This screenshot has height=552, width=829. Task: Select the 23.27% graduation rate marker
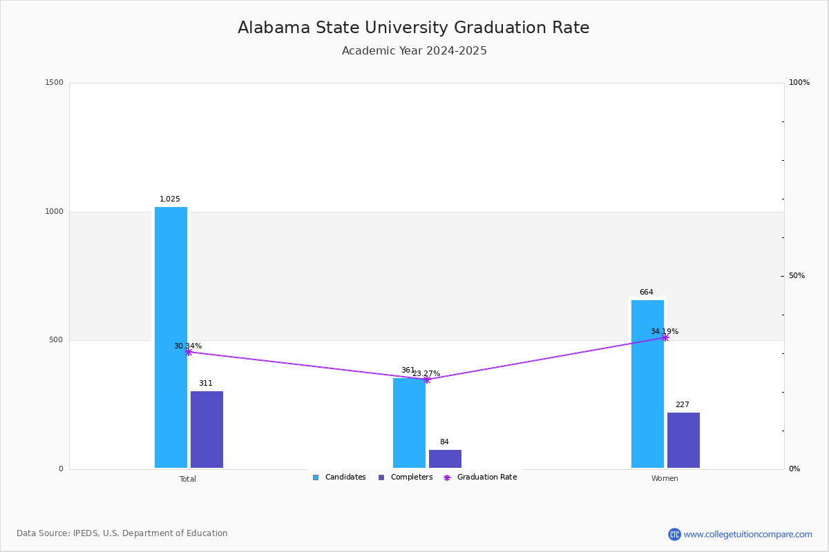(x=427, y=379)
